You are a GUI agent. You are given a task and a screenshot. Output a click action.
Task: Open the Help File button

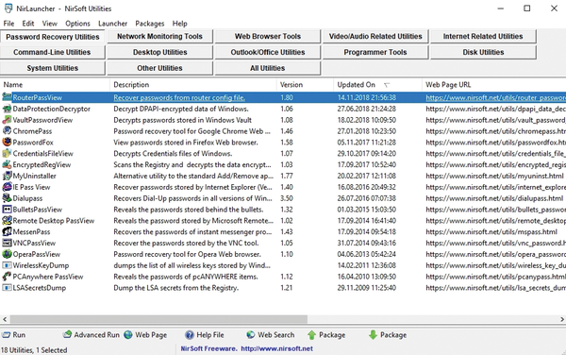[205, 335]
